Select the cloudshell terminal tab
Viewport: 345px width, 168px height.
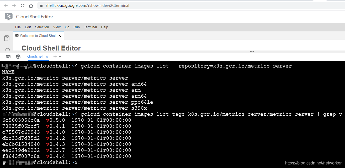point(35,57)
